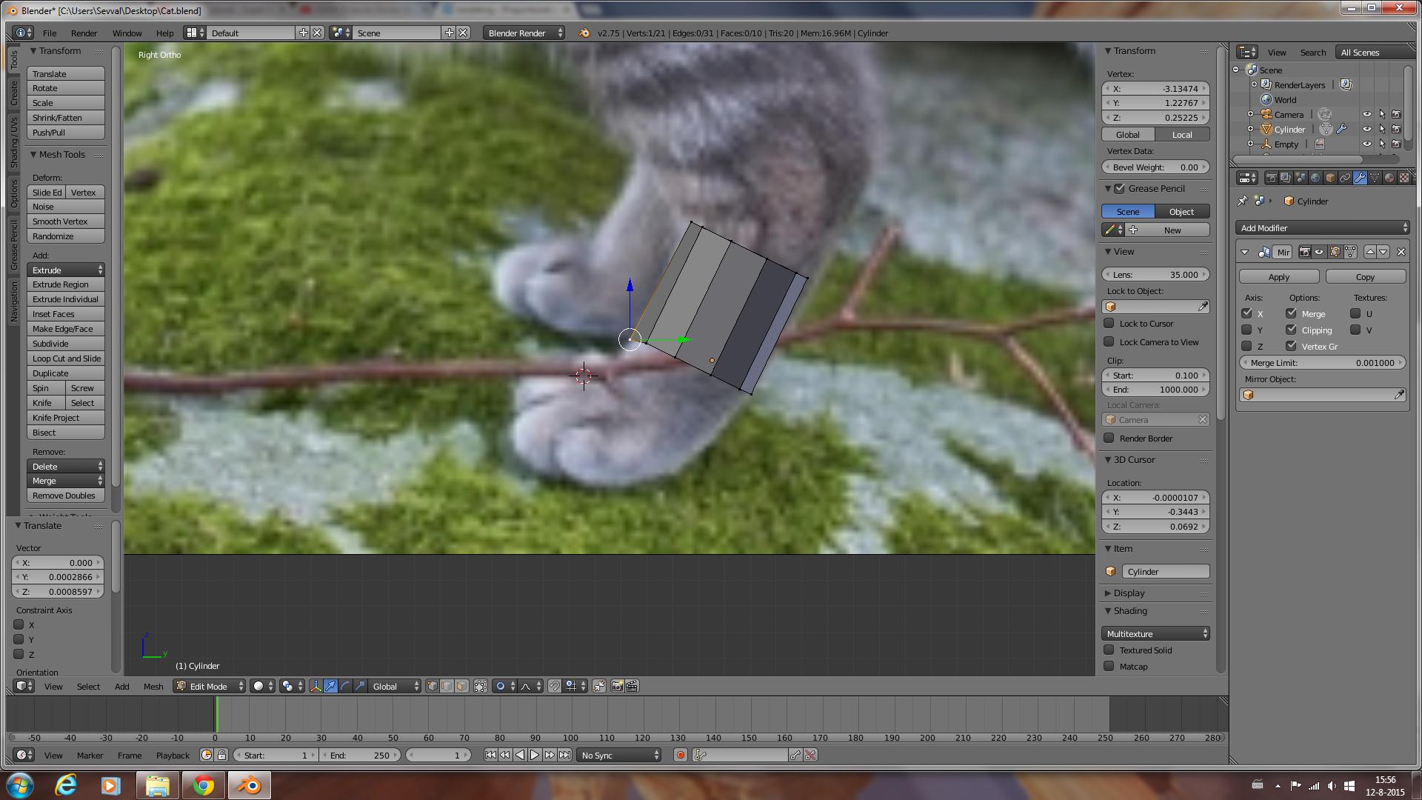1422x800 pixels.
Task: Disable the Mirror Clipping option
Action: pyautogui.click(x=1292, y=330)
